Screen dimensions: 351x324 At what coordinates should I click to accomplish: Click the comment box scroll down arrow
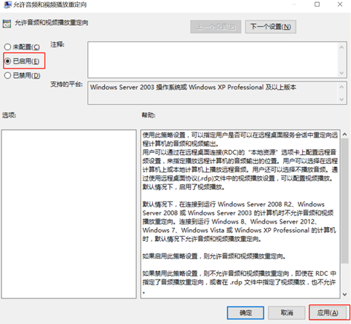(342, 73)
